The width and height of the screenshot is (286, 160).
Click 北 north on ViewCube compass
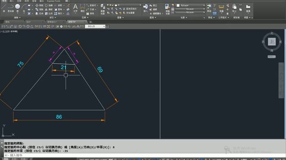tap(272, 33)
